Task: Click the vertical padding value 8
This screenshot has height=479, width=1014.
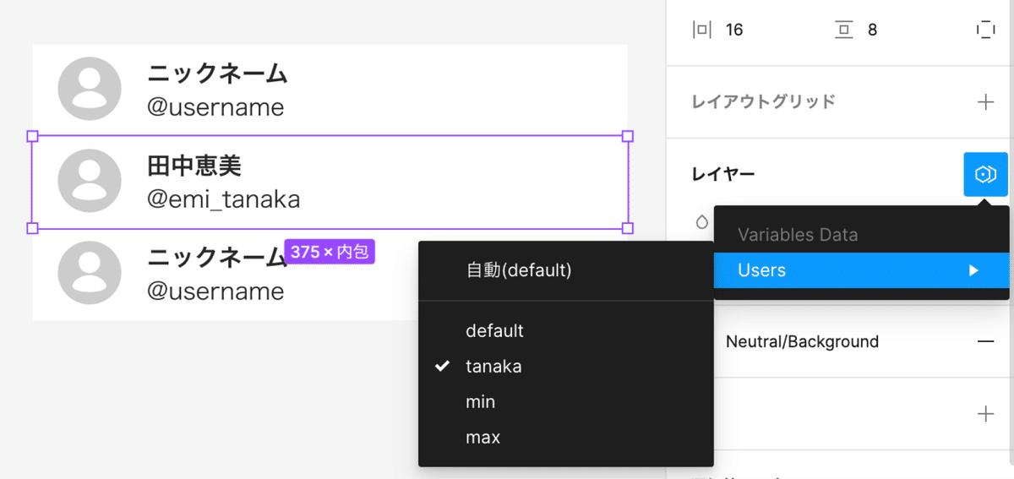Action: (x=872, y=30)
